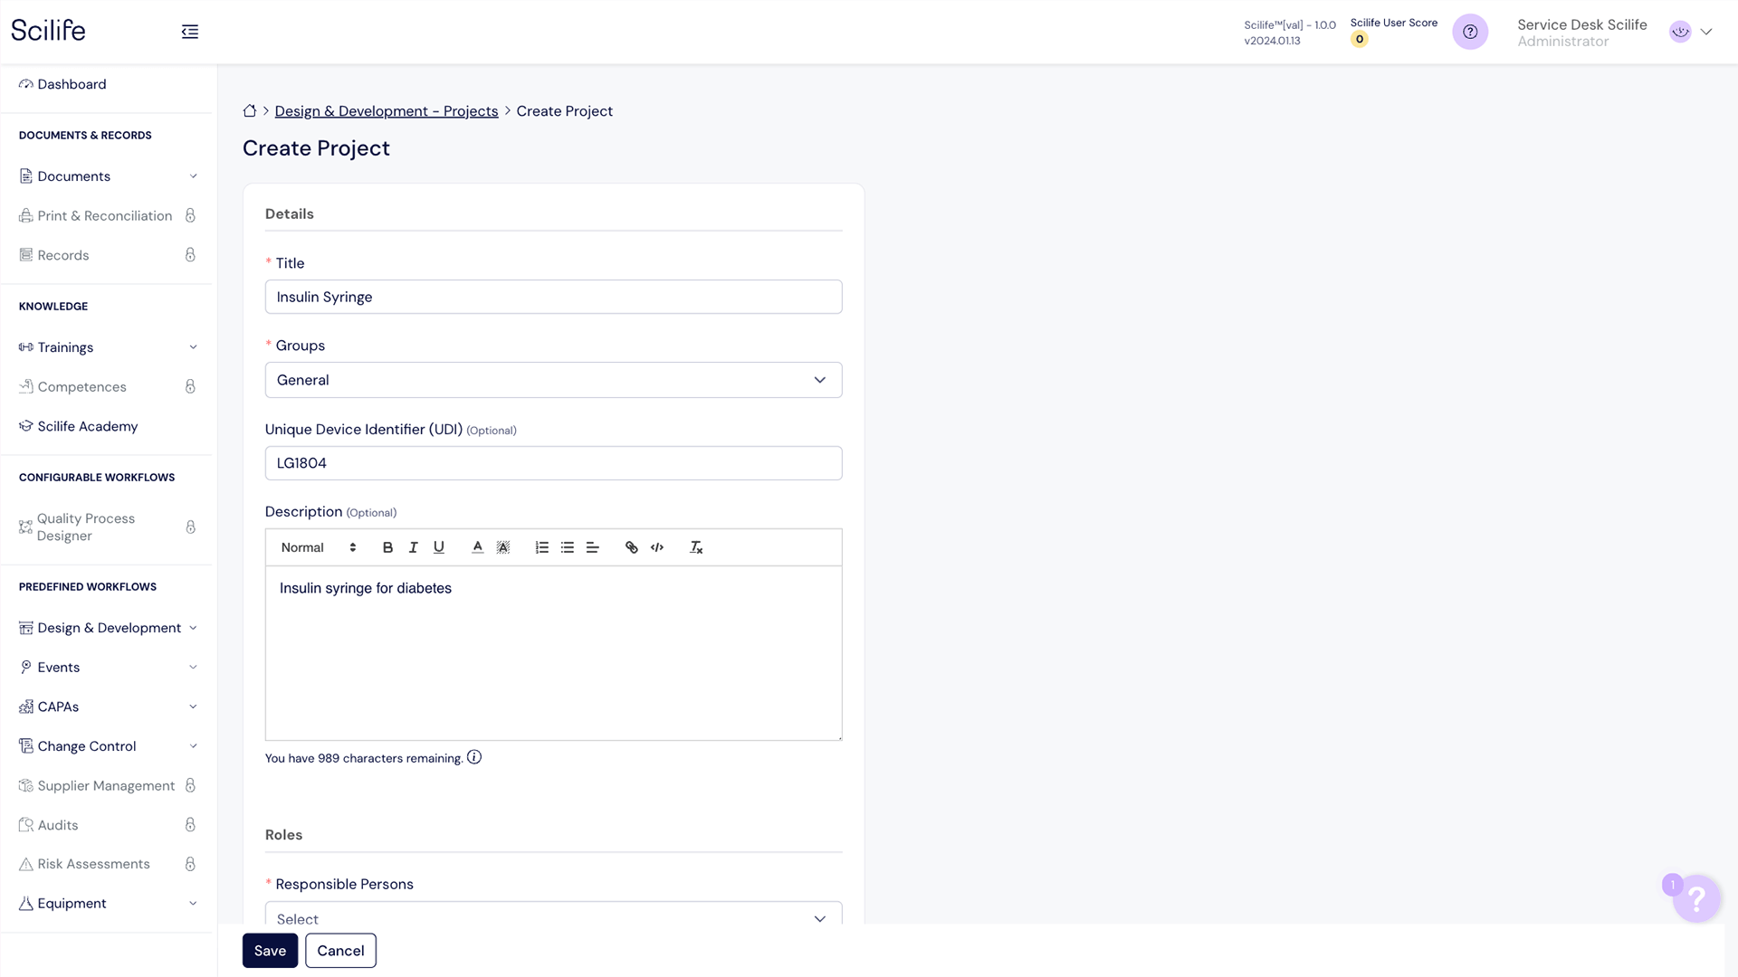
Task: Open the text background color picker
Action: point(503,547)
